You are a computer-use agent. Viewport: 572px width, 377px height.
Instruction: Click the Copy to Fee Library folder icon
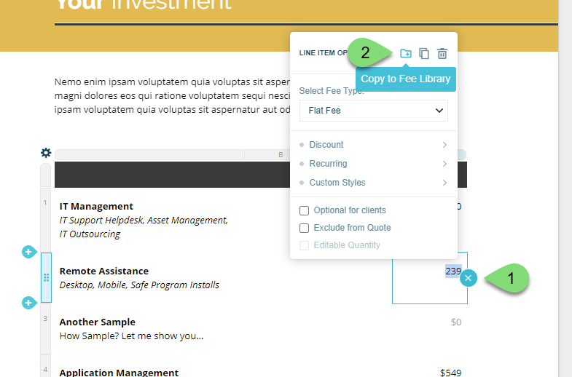coord(406,53)
